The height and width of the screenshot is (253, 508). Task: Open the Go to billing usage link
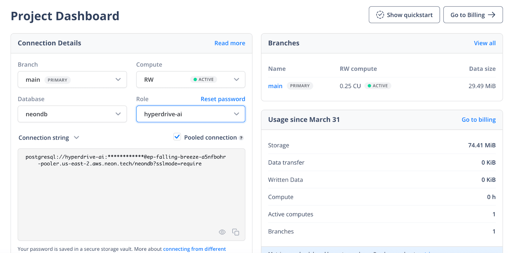[478, 120]
